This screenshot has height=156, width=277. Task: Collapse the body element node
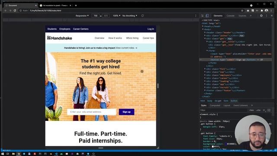tap(203, 29)
